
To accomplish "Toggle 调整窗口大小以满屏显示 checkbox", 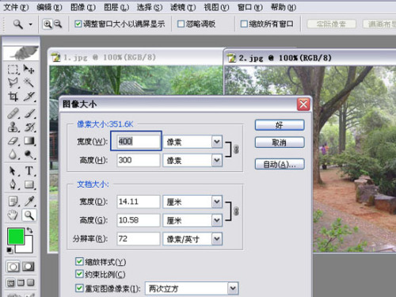I will (78, 24).
